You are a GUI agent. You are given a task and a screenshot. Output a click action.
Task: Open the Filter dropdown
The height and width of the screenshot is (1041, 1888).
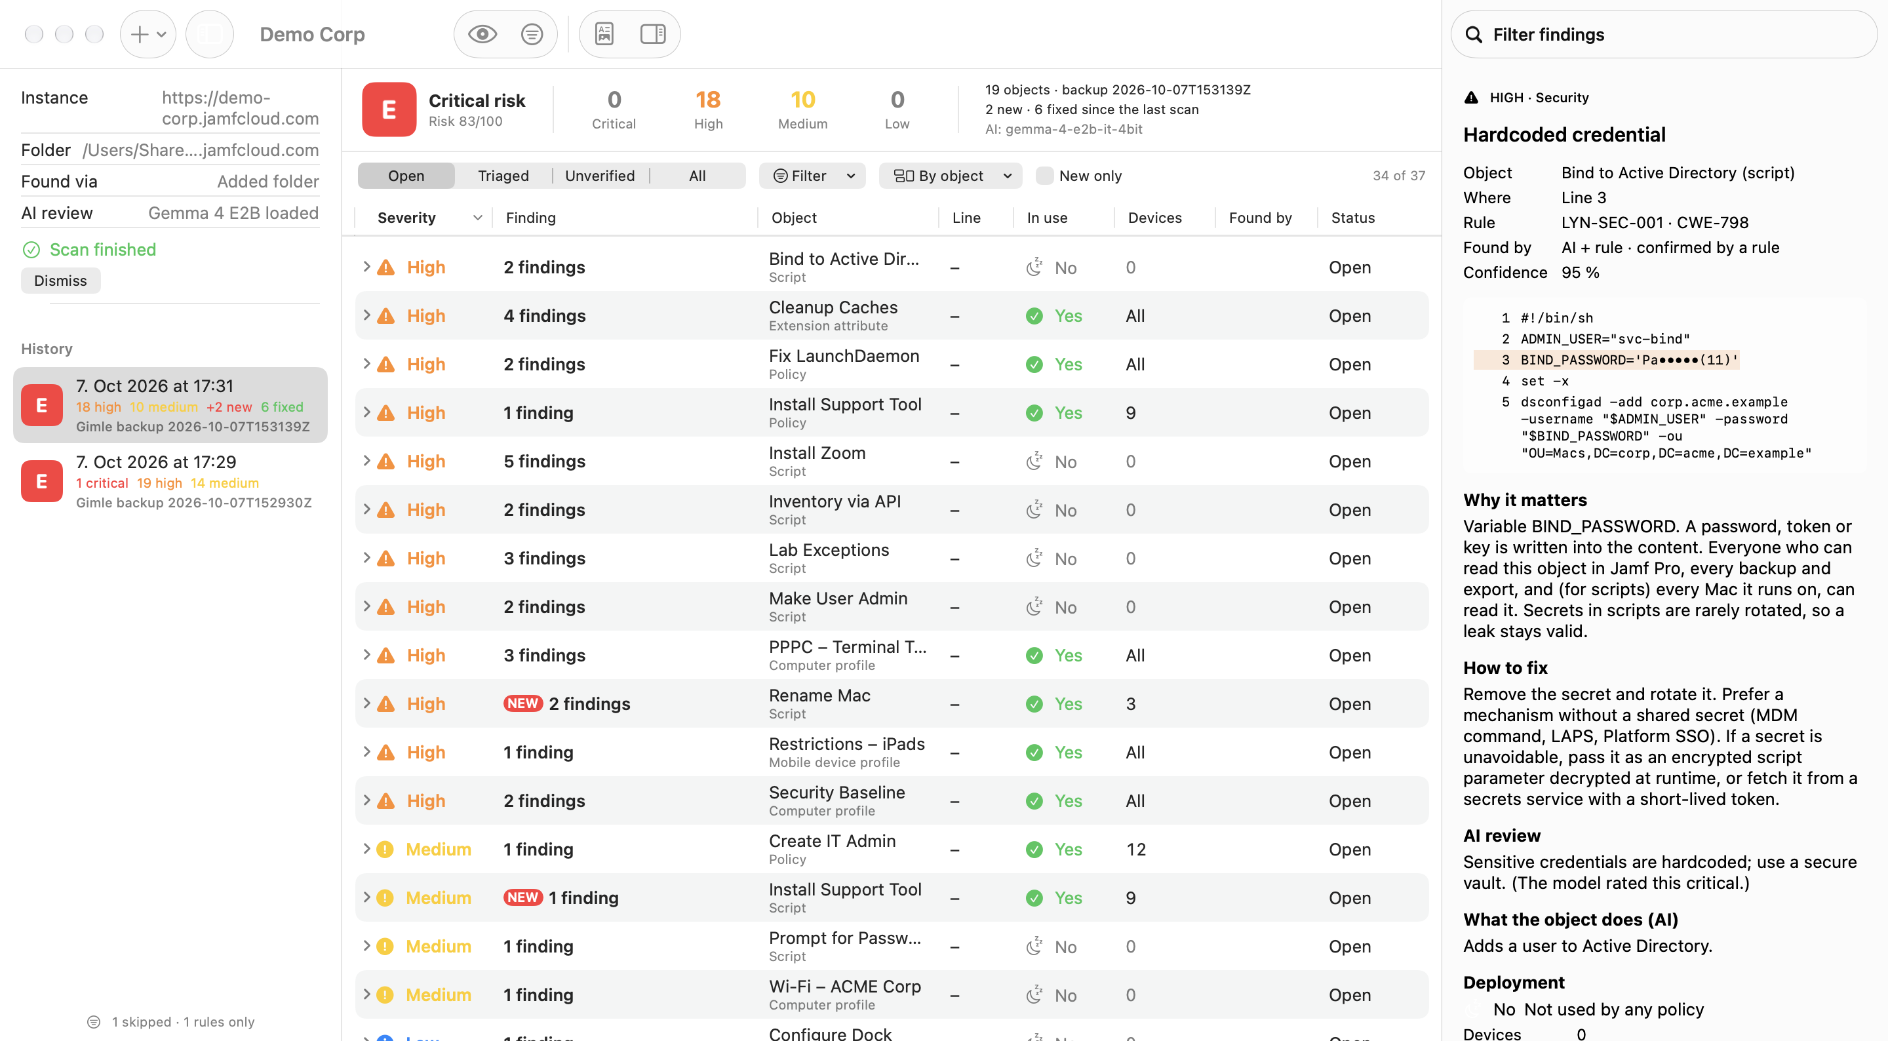[812, 176]
